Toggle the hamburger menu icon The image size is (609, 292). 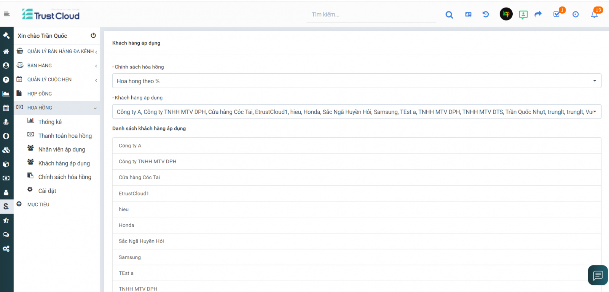(7, 14)
